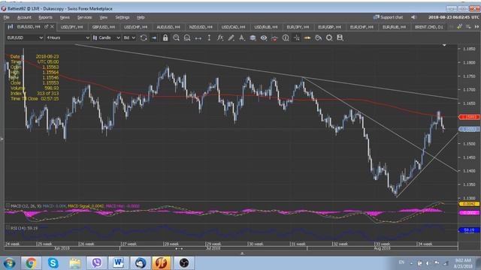The height and width of the screenshot is (270, 481).
Task: Open the chart tabs list icon
Action: pos(468,27)
